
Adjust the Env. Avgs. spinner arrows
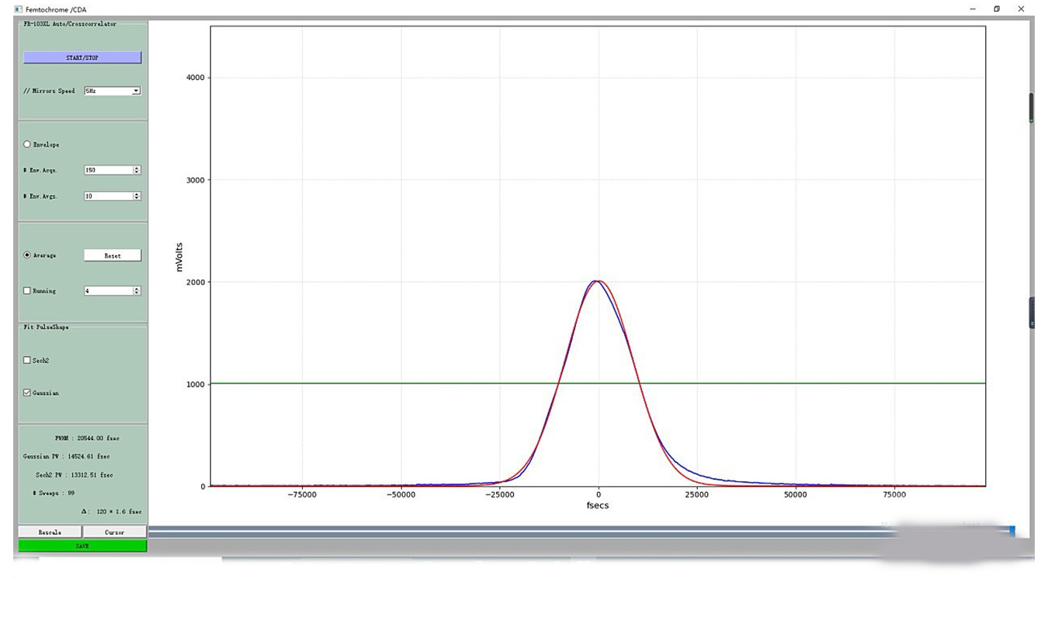point(137,196)
